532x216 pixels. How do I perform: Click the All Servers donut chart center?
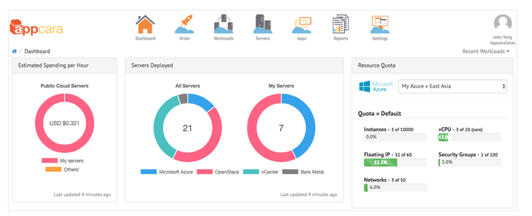tap(187, 128)
